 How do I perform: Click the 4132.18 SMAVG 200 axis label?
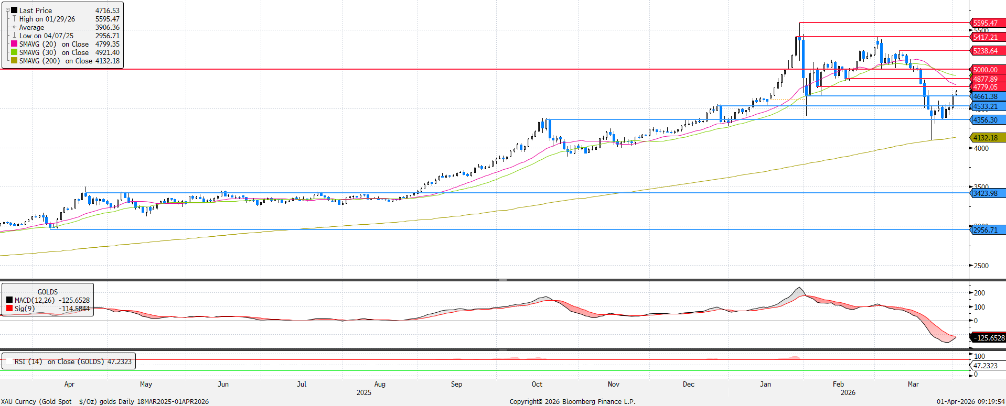click(987, 138)
